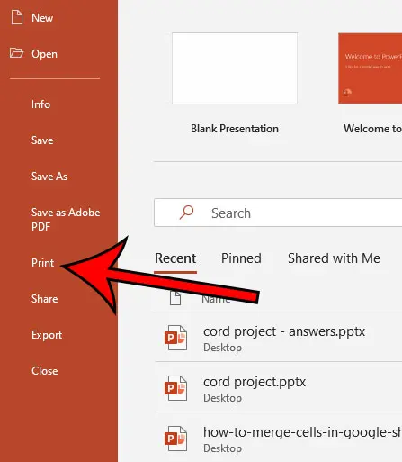Choose Save As in the sidebar

49,177
